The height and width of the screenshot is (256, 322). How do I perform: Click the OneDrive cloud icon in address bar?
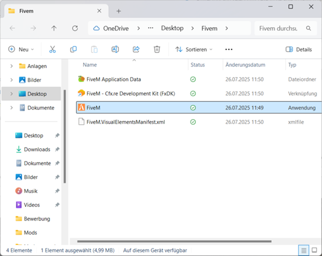click(96, 28)
